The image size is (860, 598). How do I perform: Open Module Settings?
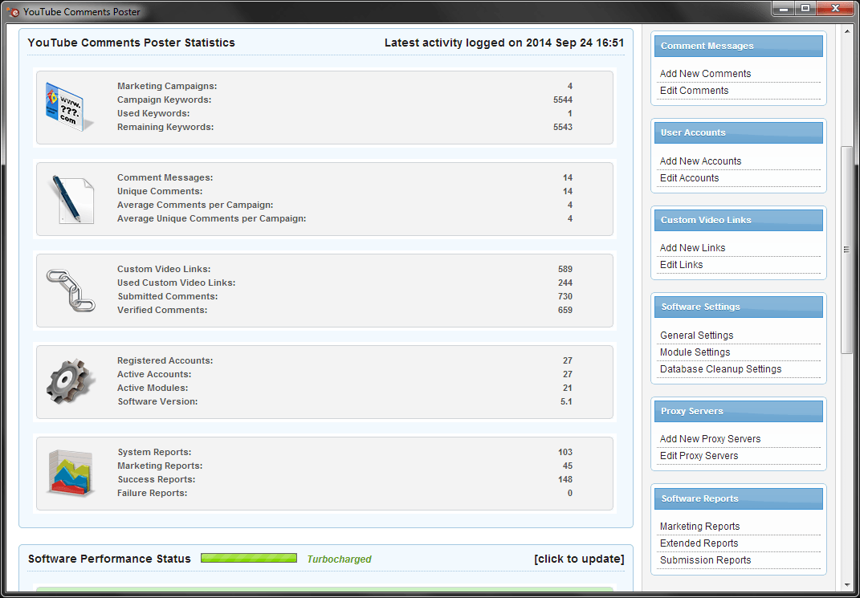(x=695, y=352)
